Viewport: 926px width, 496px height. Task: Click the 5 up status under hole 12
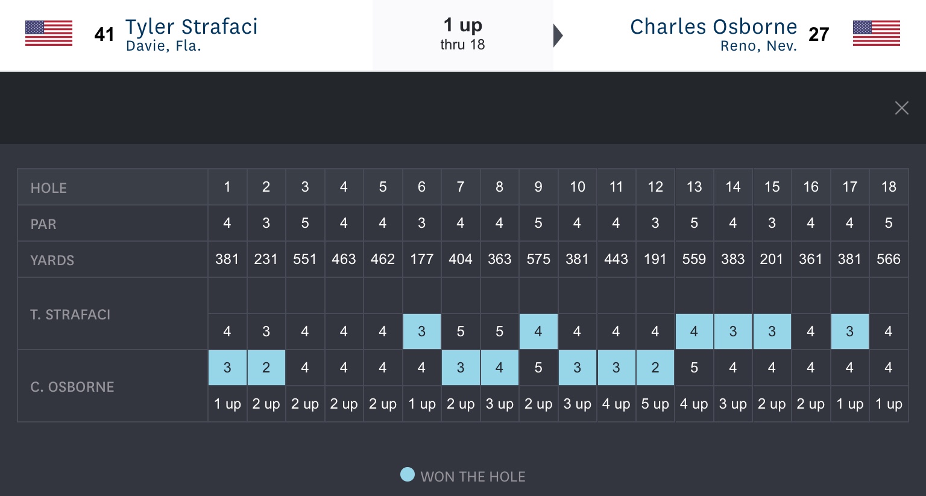pos(655,404)
